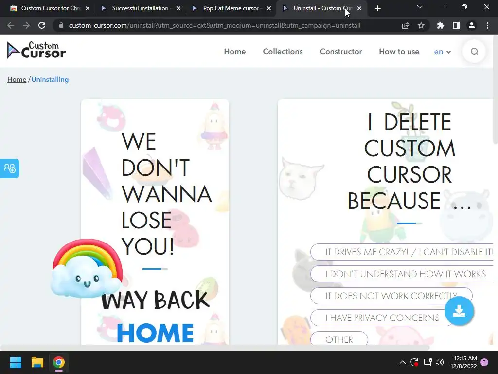Close the Successful installation tab
The height and width of the screenshot is (374, 498).
click(x=178, y=9)
